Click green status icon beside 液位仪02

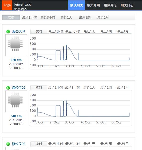point(8,88)
